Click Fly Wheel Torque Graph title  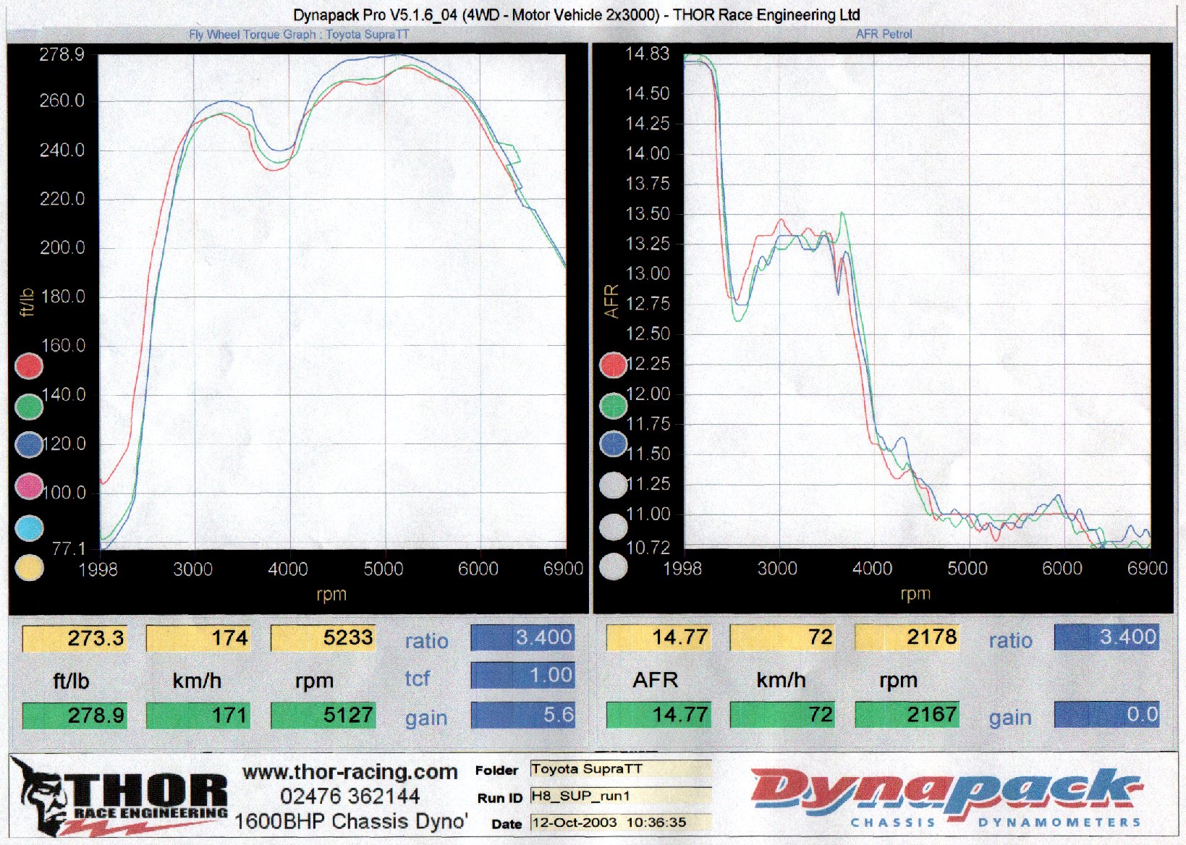pyautogui.click(x=299, y=34)
